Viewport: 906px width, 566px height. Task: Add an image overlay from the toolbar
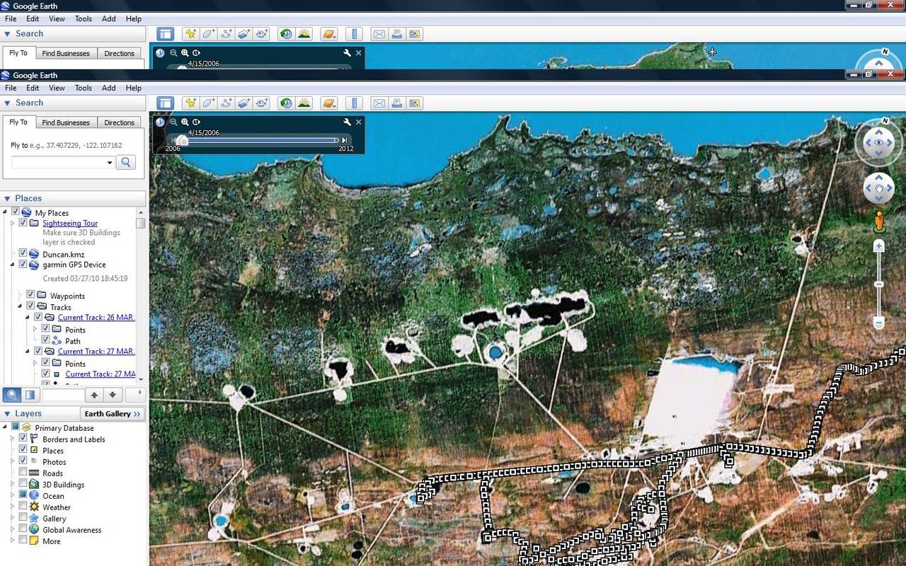click(244, 103)
